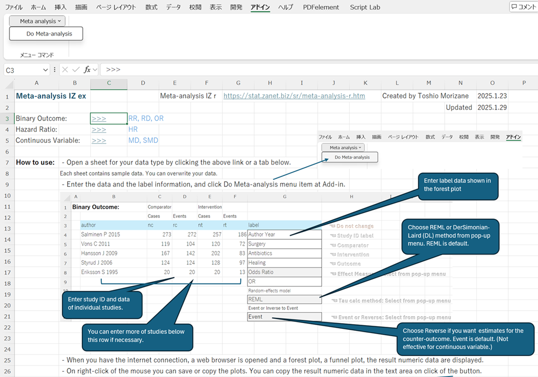Click the 'How to use:' cell
The height and width of the screenshot is (377, 538).
35,162
